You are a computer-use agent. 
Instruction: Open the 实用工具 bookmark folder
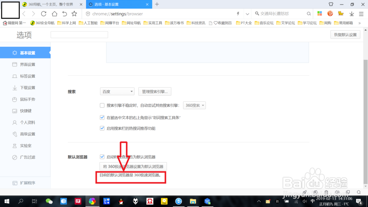(153, 23)
